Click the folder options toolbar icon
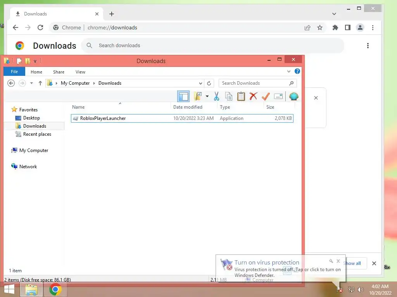The height and width of the screenshot is (297, 397). (x=197, y=96)
